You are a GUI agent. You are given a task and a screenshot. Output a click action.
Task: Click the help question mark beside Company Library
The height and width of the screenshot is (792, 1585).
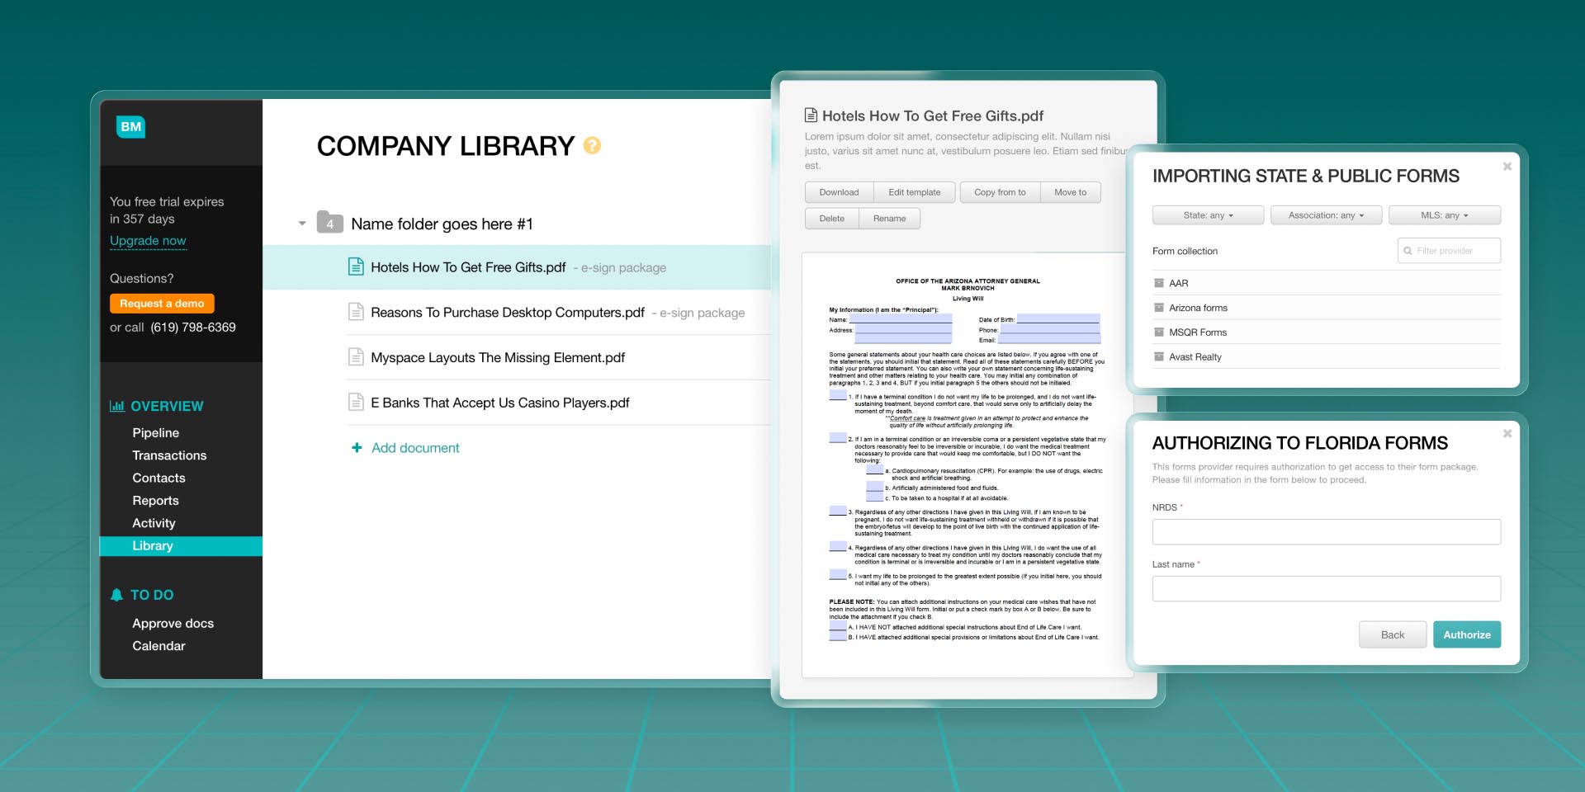pyautogui.click(x=592, y=146)
